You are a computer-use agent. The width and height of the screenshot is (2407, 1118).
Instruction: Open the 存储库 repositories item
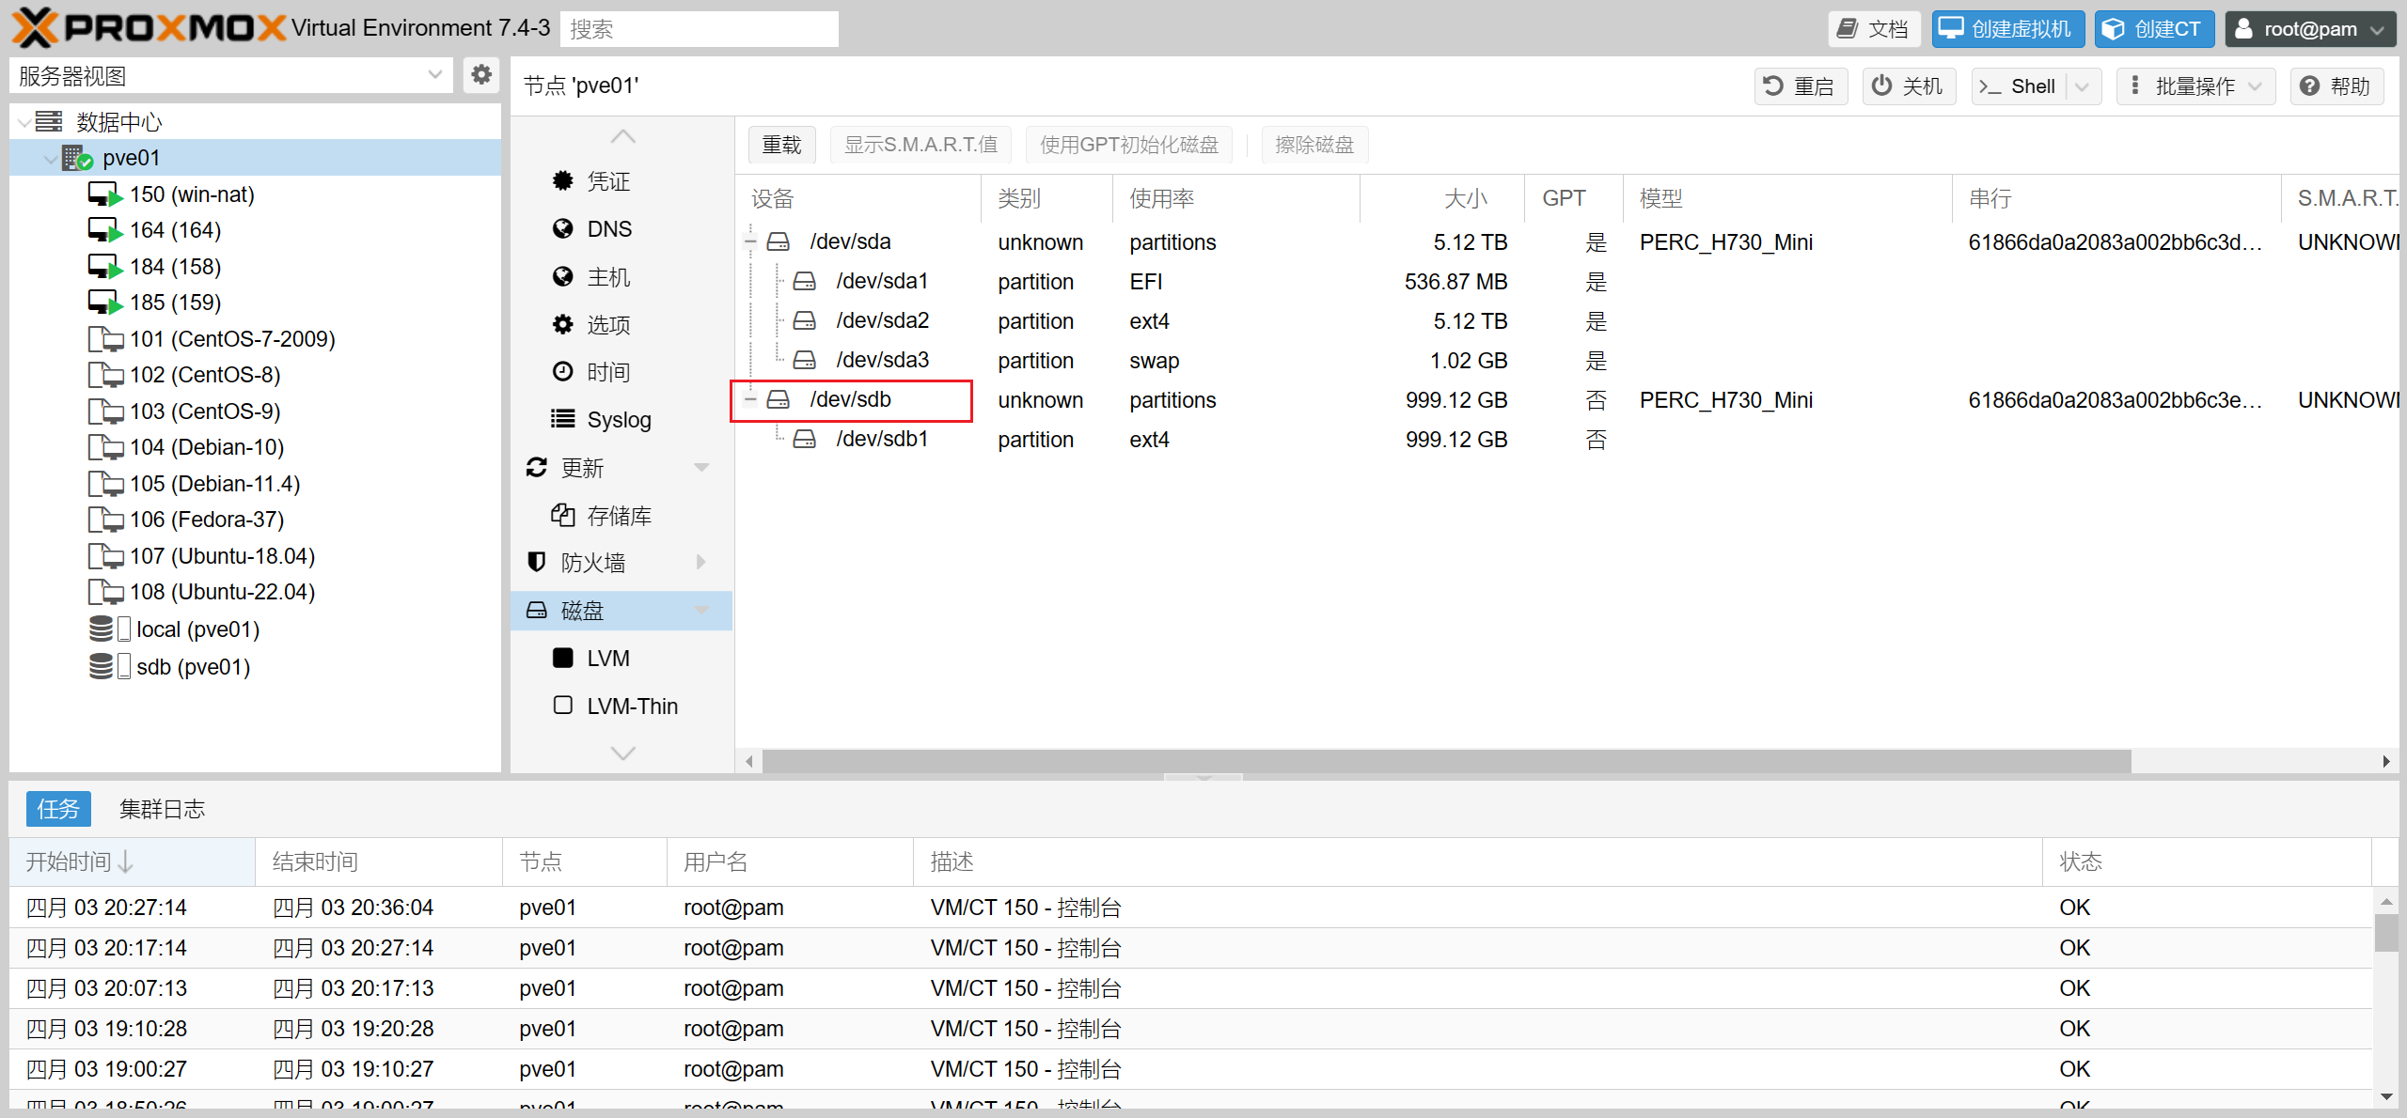[618, 516]
